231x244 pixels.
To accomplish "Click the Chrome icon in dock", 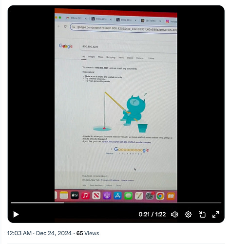I will coord(160,196).
